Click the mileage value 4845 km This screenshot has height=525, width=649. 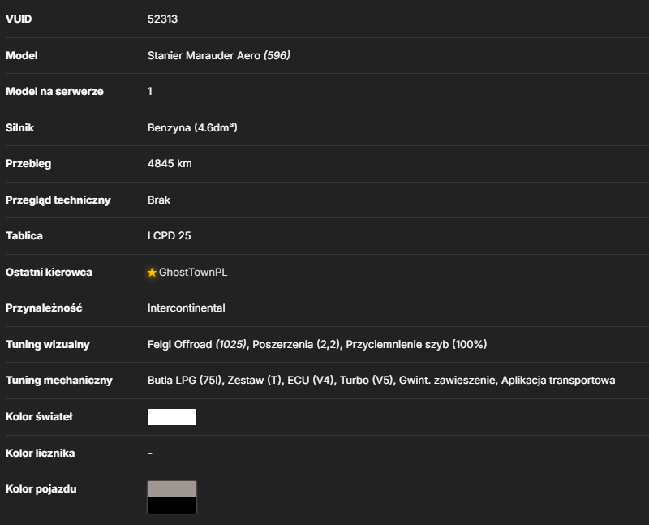click(170, 164)
